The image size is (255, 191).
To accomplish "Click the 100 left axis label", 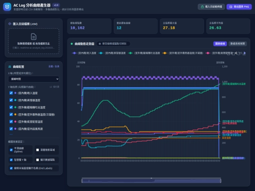I will coord(78,66).
